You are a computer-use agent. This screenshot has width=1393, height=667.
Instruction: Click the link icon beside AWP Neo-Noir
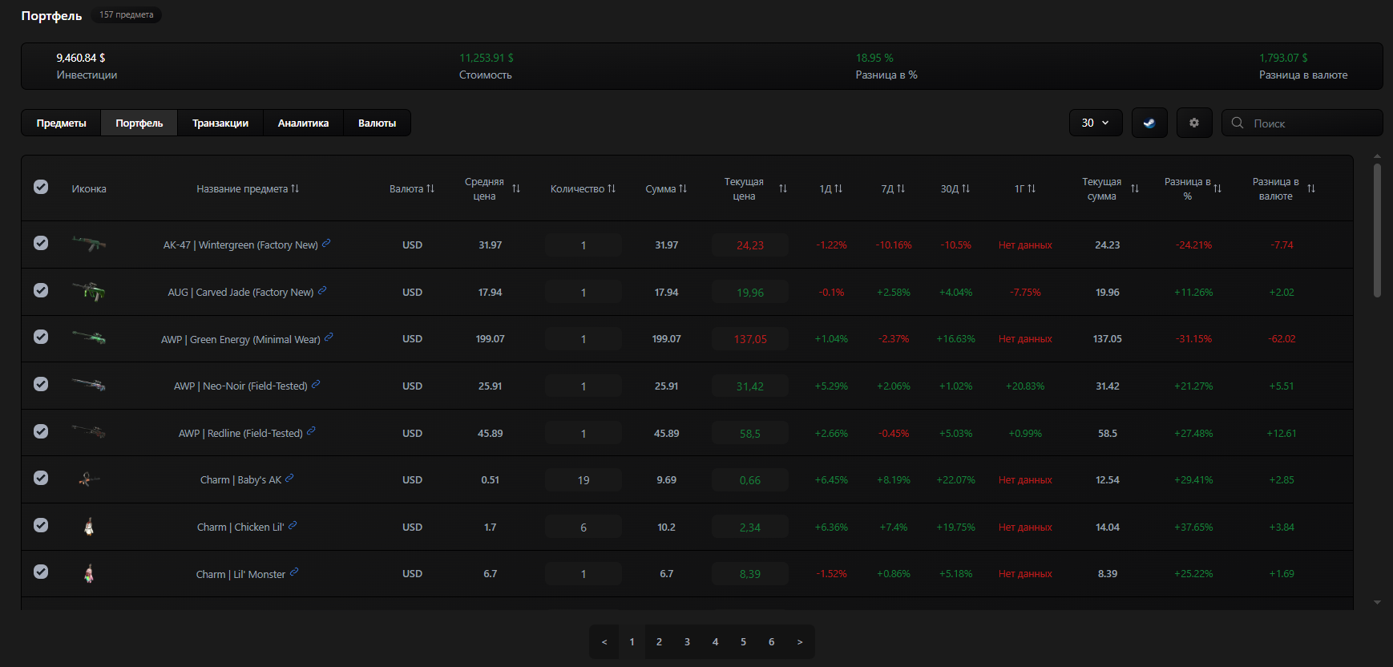(x=316, y=385)
